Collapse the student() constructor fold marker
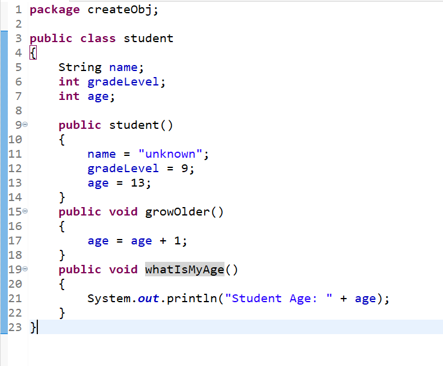 (x=25, y=125)
